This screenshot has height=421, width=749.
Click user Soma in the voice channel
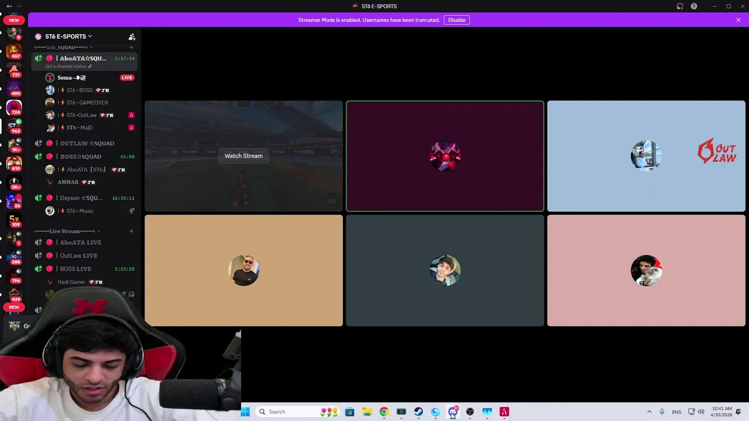(71, 77)
